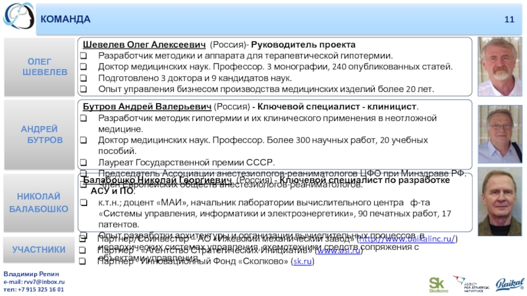Follow the sk.ru hyperlink
Viewport: 527px width, 296px height.
[x=302, y=261]
